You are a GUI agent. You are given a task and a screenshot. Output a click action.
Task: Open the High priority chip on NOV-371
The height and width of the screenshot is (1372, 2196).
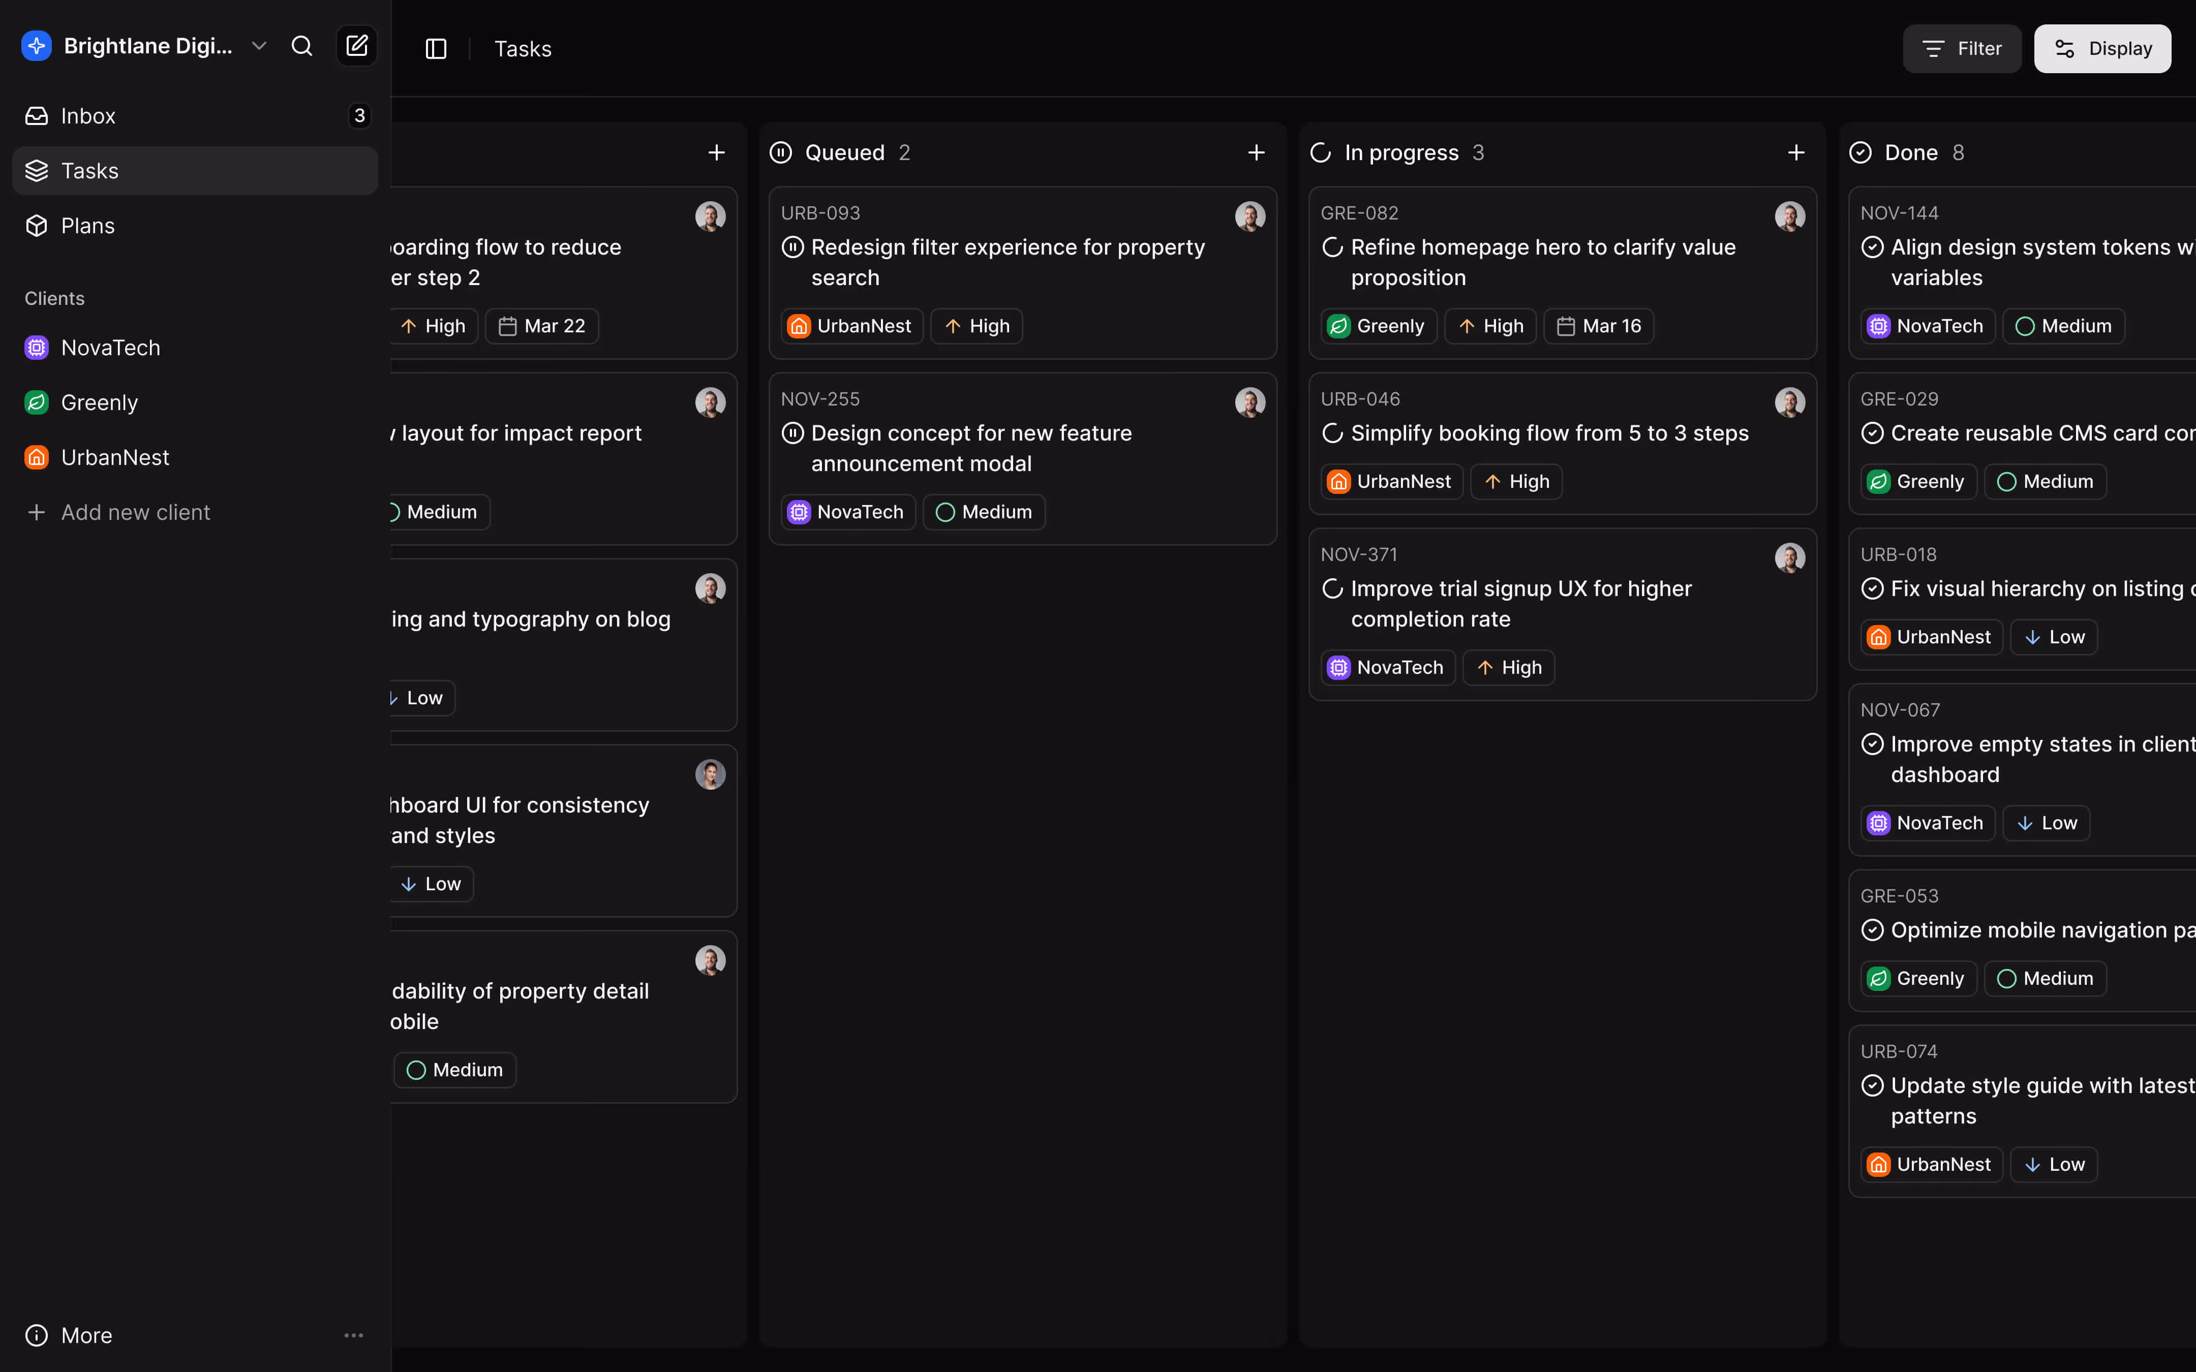tap(1508, 667)
